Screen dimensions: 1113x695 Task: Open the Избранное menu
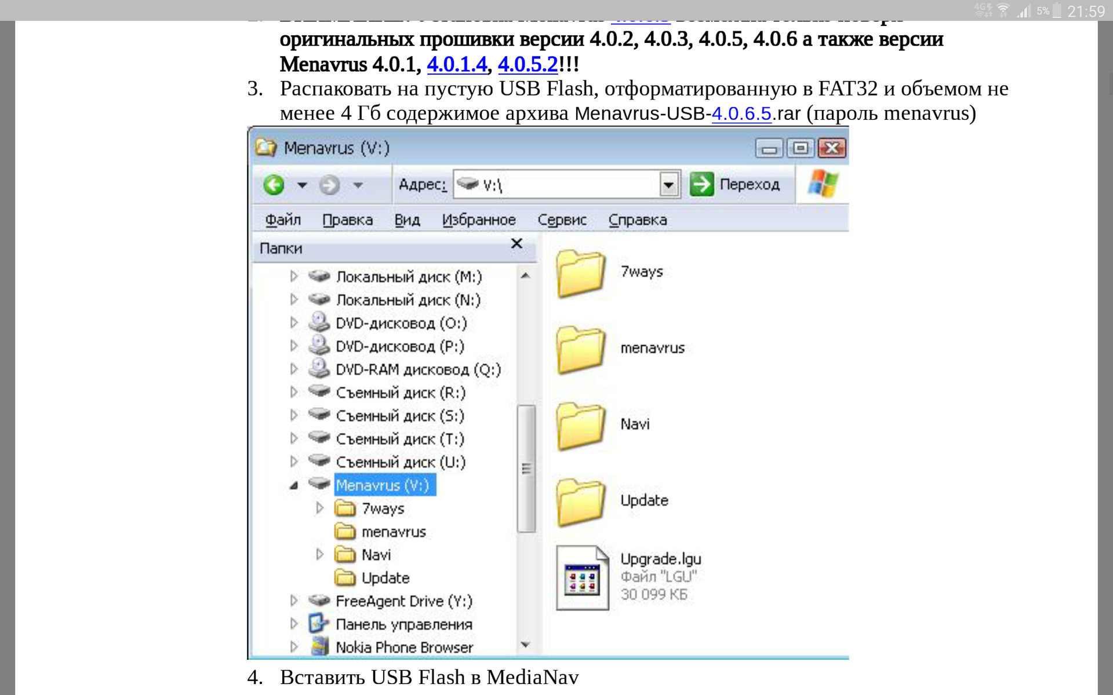tap(479, 220)
